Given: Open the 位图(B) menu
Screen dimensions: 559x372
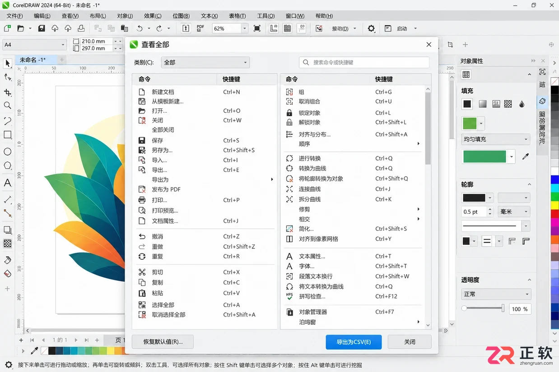Looking at the screenshot, I should click(181, 16).
